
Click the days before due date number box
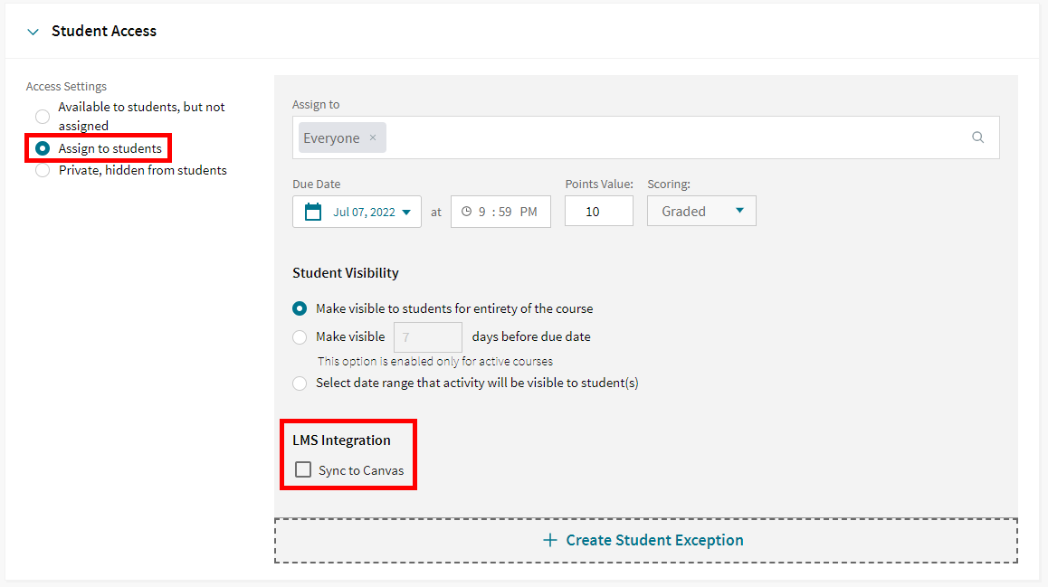coord(427,336)
